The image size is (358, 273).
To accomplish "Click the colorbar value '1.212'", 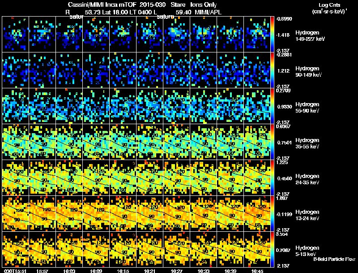I will [284, 71].
